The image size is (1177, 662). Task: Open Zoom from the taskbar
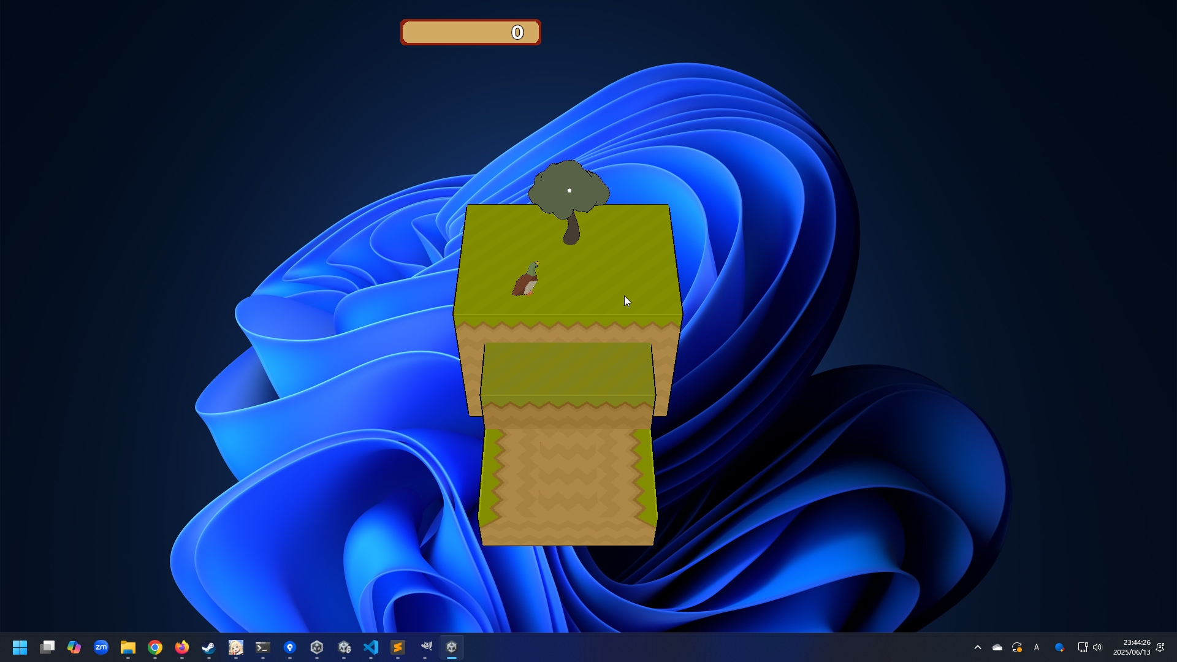(101, 647)
